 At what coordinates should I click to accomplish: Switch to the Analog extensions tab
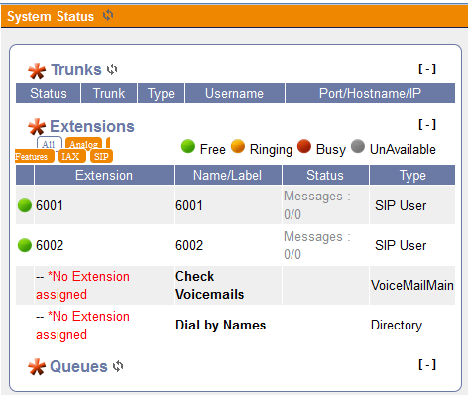(x=83, y=144)
